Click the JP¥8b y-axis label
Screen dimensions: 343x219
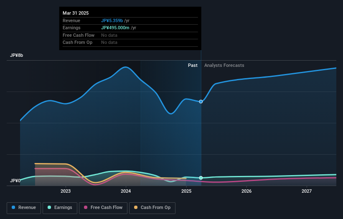click(16, 55)
